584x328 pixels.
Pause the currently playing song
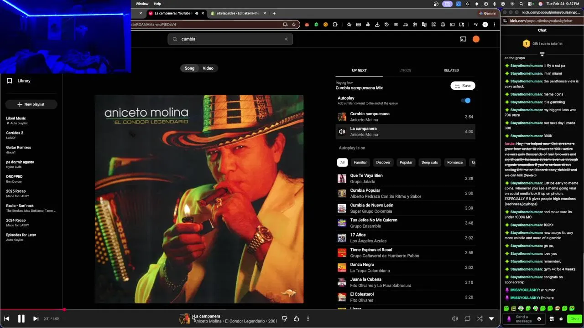click(21, 318)
